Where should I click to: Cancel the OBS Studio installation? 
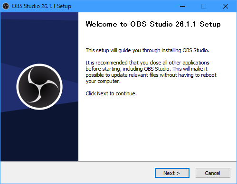tap(213, 173)
